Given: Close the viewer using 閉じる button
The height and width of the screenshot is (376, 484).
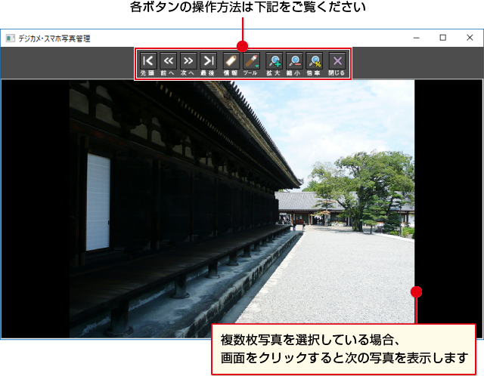Looking at the screenshot, I should pyautogui.click(x=337, y=63).
